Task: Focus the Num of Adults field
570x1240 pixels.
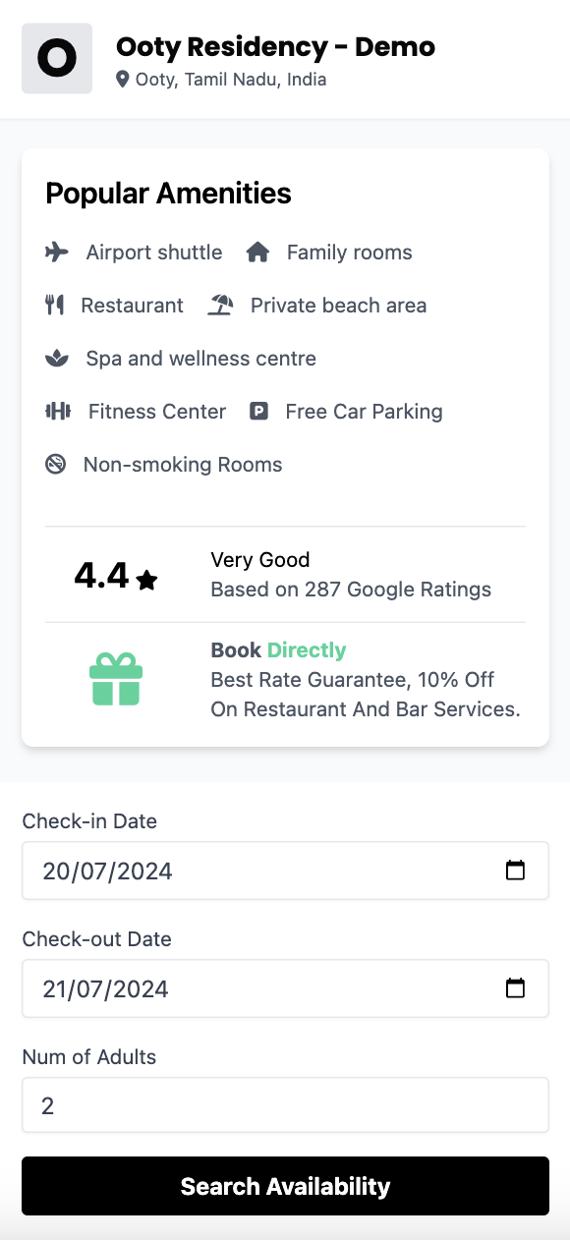Action: [x=285, y=1105]
